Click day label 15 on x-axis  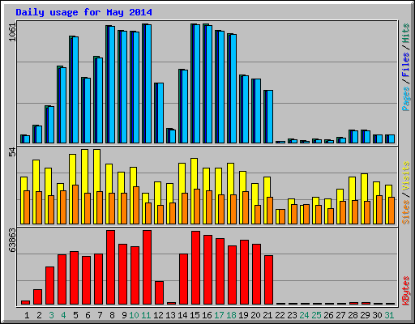coord(195,315)
